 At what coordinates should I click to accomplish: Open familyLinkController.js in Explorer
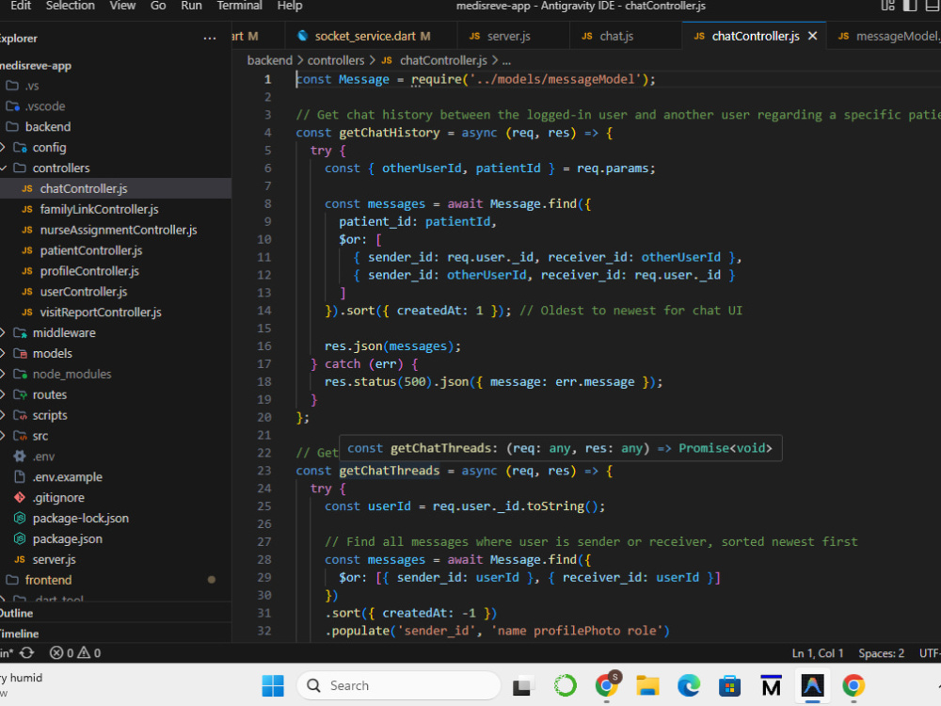[115, 210]
